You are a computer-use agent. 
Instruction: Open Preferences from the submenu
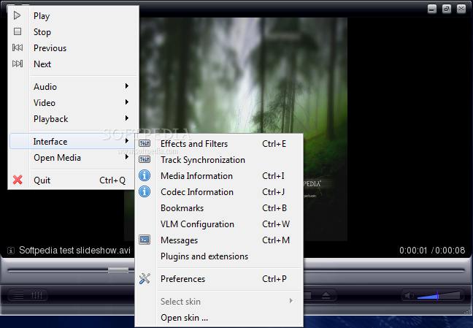(x=220, y=278)
